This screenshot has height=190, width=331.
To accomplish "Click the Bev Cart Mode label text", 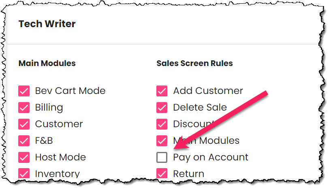I will click(x=70, y=91).
